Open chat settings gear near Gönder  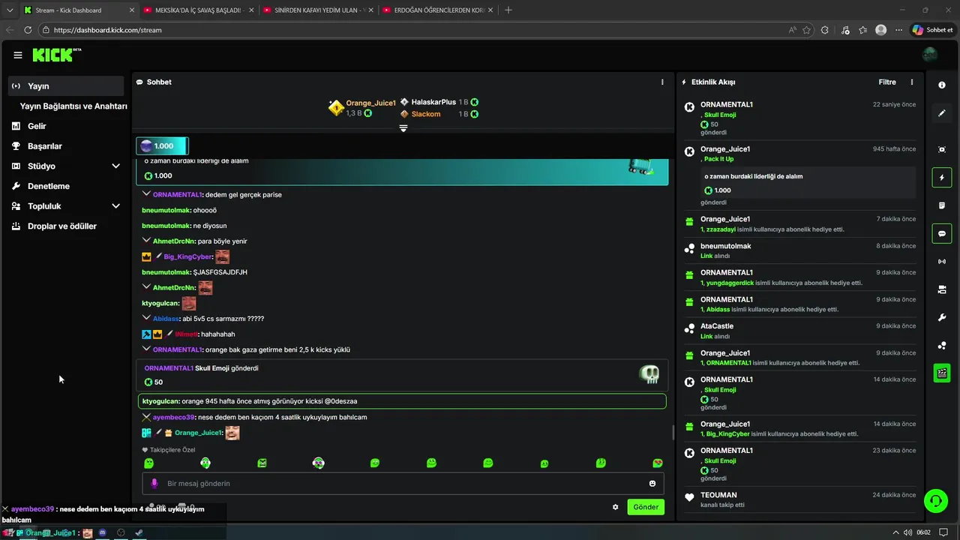[616, 507]
